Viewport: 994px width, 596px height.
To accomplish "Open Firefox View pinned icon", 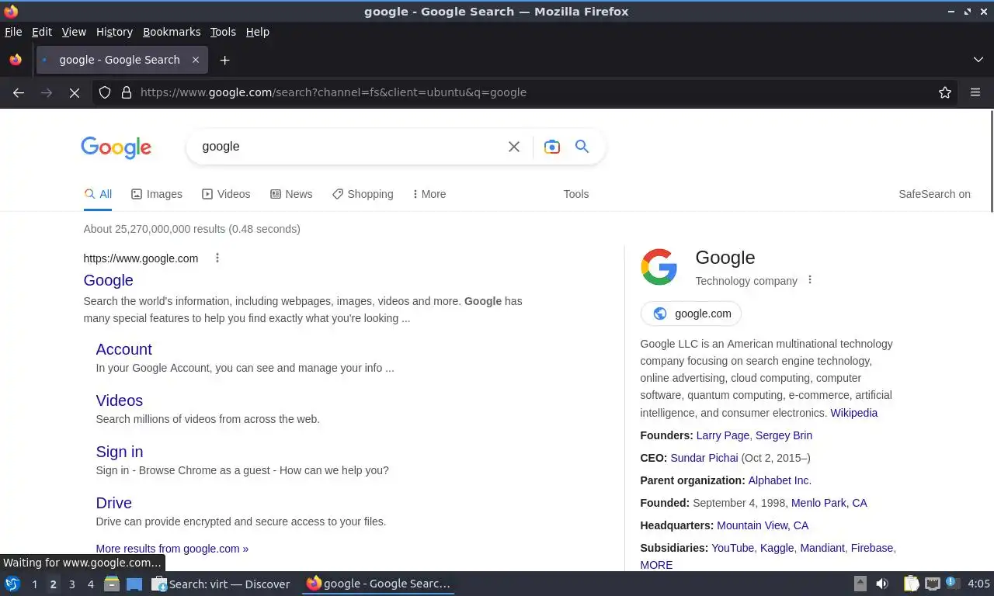I will (x=16, y=60).
